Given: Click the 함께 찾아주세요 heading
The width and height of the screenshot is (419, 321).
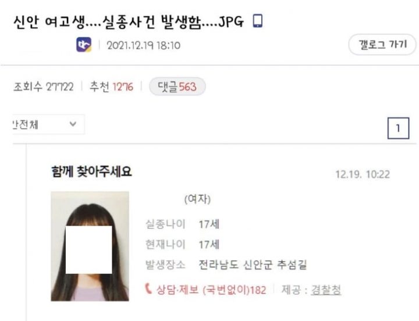Looking at the screenshot, I should (x=92, y=172).
